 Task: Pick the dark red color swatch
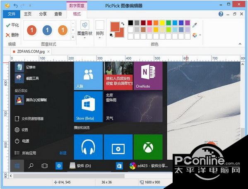pyautogui.click(x=143, y=23)
